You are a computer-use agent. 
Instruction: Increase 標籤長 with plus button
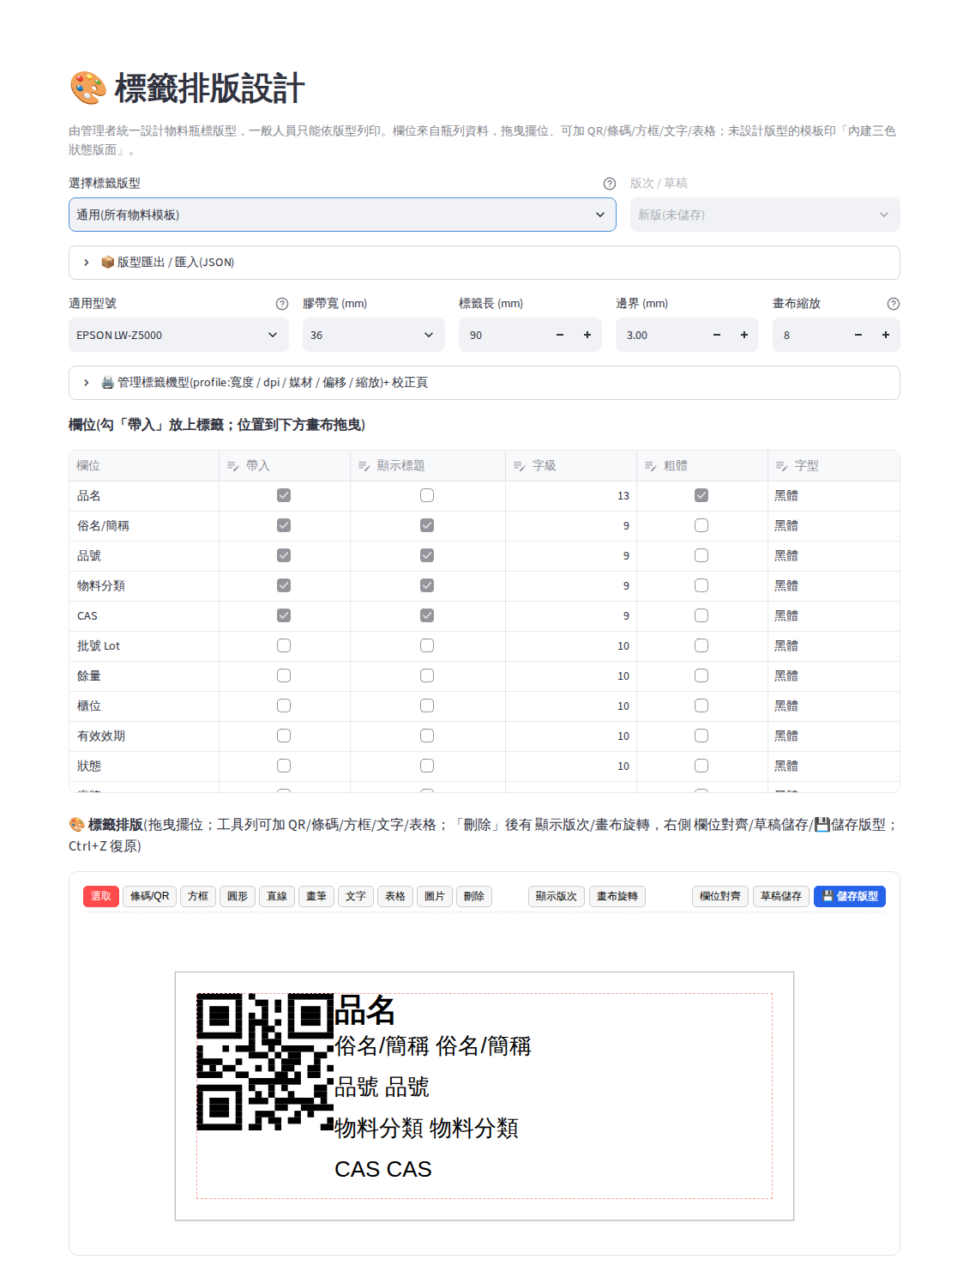click(x=587, y=335)
